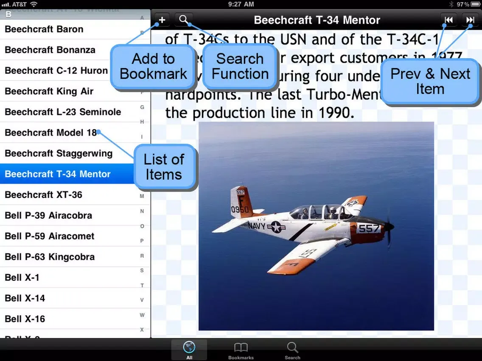
Task: Jump to index letter N
Action: point(142,211)
